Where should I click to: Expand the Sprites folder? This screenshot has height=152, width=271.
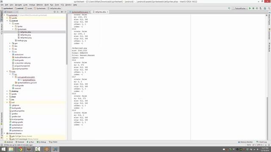(x=13, y=26)
